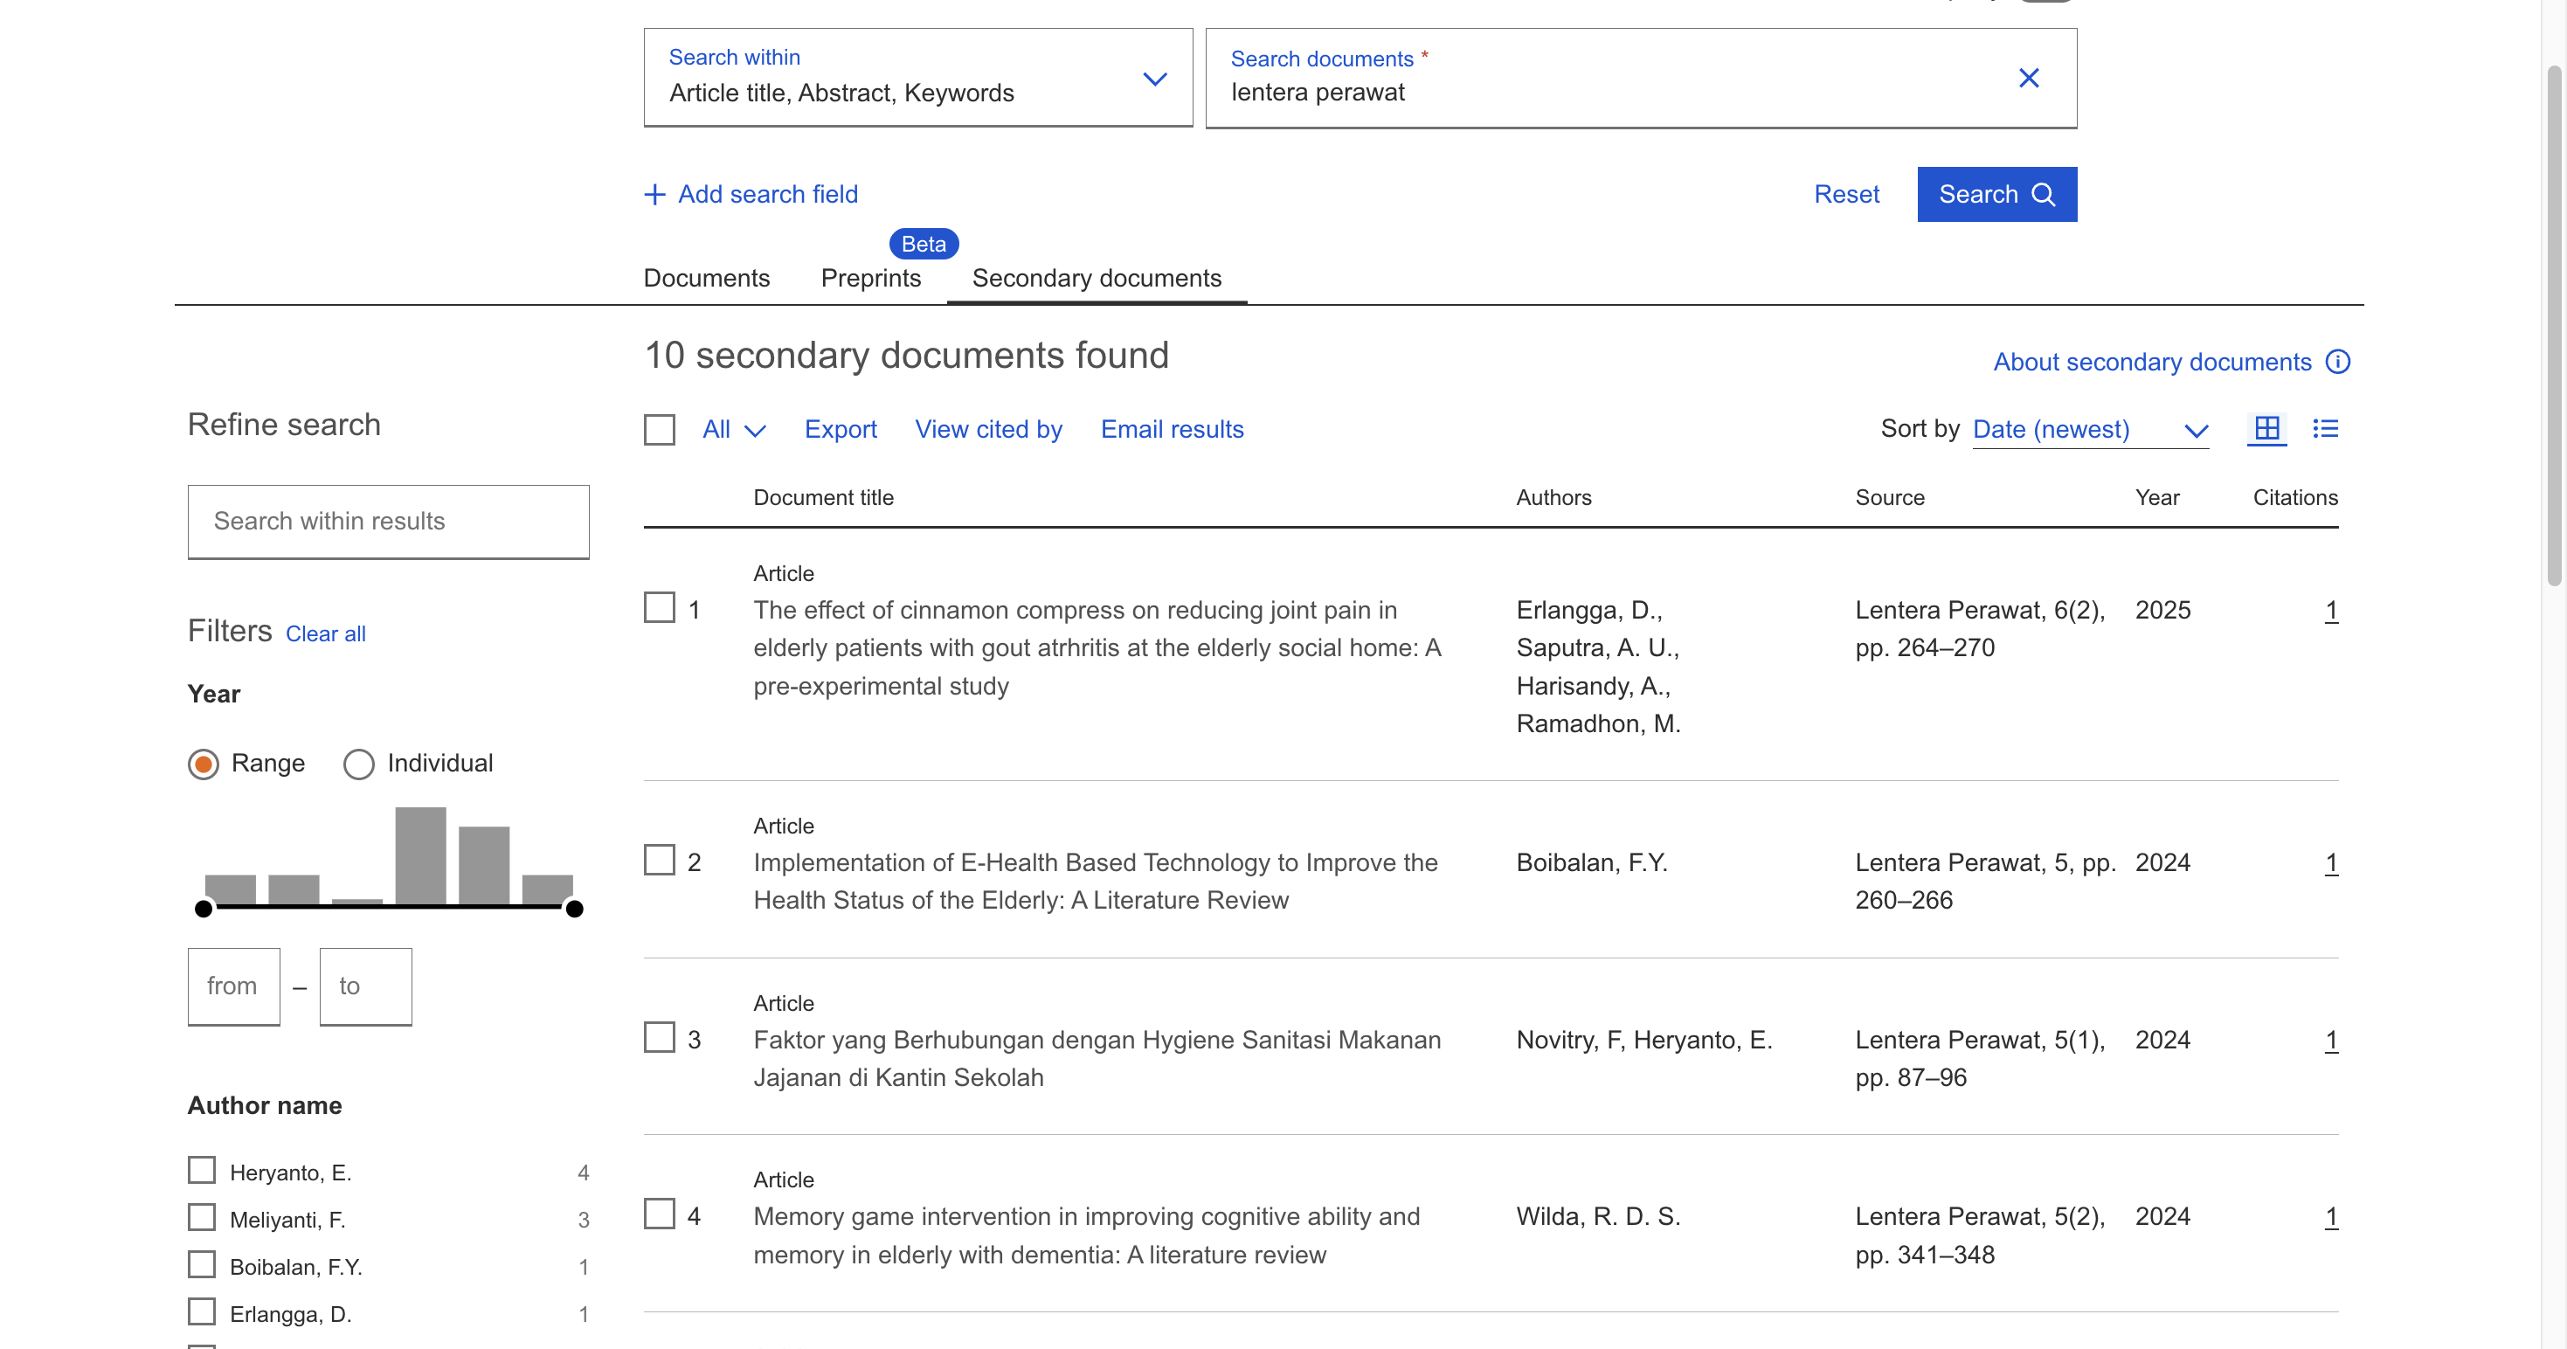Switch to the Documents tab
The width and height of the screenshot is (2567, 1349).
click(x=707, y=278)
